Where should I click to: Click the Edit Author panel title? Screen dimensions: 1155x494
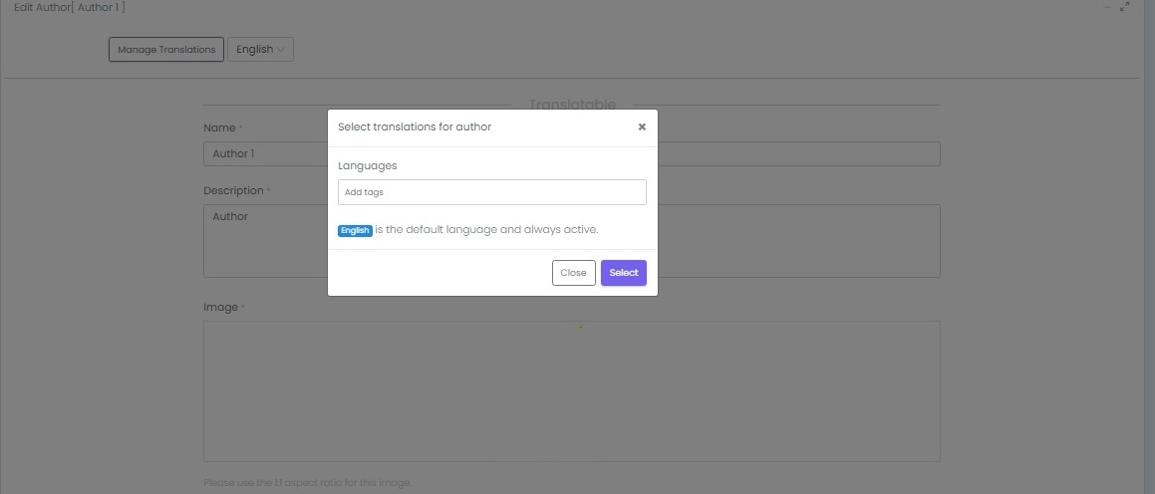tap(70, 7)
